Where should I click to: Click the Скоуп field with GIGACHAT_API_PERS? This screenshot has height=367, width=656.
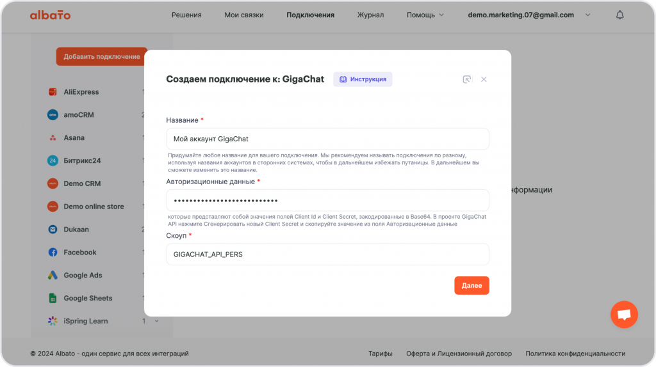tap(327, 254)
